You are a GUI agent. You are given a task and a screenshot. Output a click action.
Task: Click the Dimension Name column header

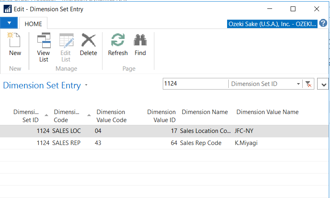(x=205, y=112)
